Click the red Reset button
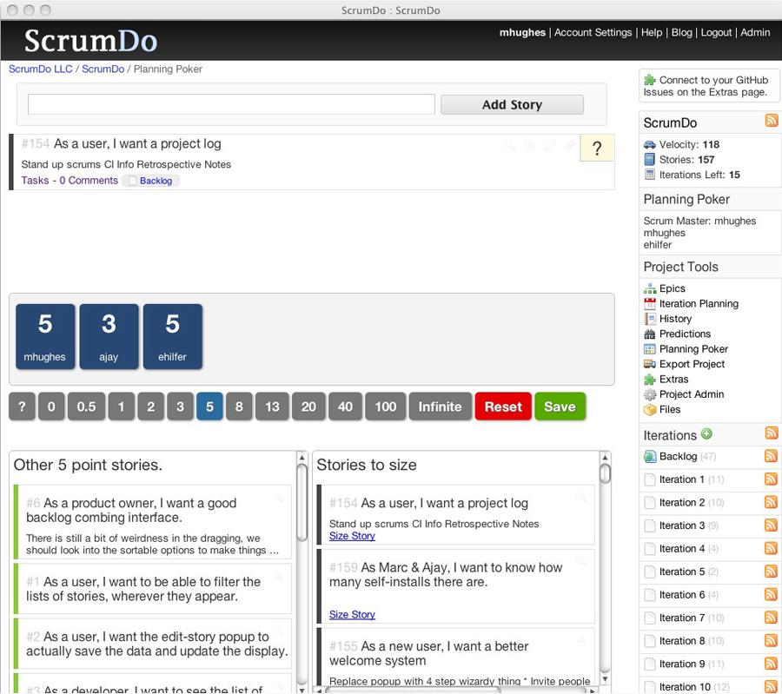This screenshot has width=782, height=694. (x=503, y=406)
